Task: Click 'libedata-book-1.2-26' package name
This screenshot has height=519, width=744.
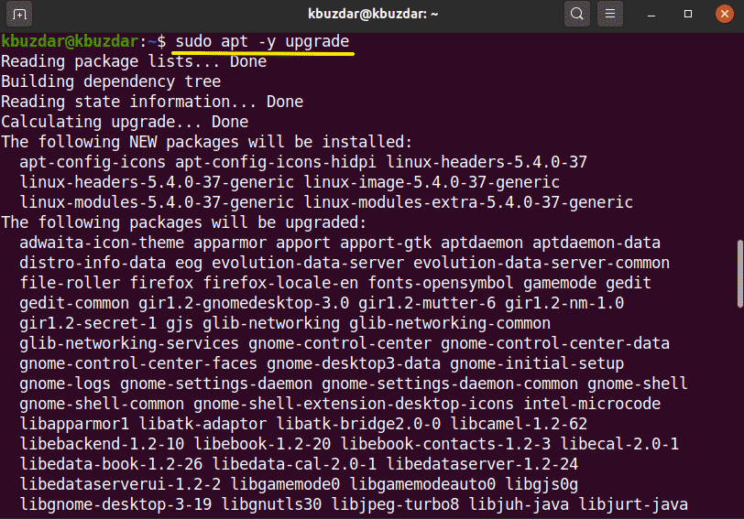Action: (111, 464)
